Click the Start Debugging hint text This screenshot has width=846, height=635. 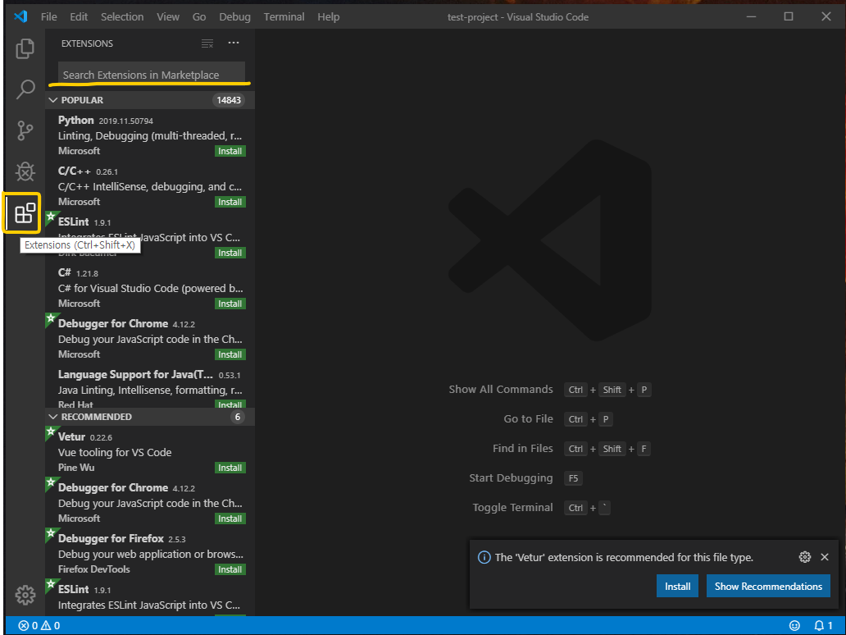(511, 477)
